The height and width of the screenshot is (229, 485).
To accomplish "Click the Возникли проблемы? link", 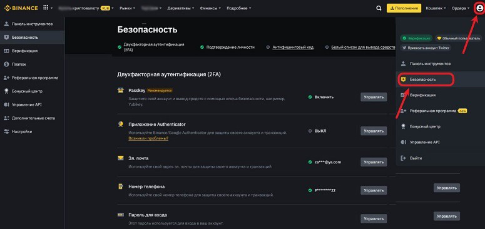I will point(148,138).
